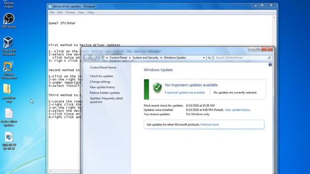The image size is (310, 174).
Task: Click the green shield status icon
Action: click(157, 88)
